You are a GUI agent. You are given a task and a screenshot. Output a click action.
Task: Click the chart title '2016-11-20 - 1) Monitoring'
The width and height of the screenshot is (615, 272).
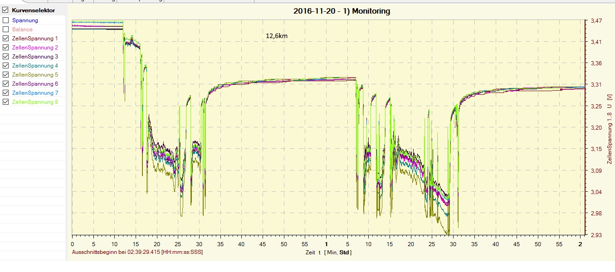pyautogui.click(x=342, y=11)
